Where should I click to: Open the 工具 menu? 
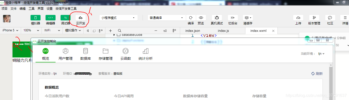pos(32,8)
